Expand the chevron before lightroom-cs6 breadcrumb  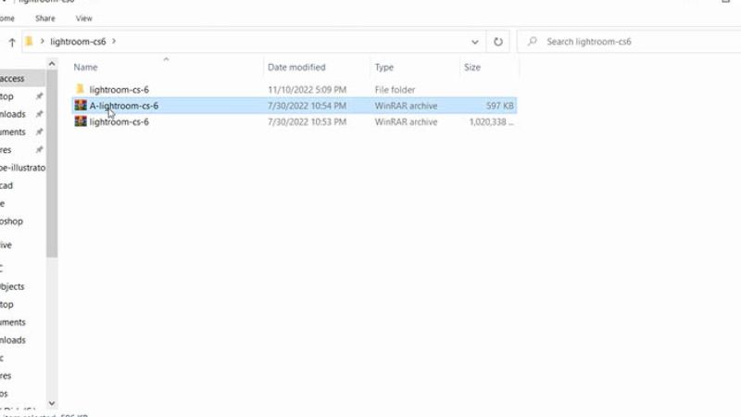(x=42, y=42)
